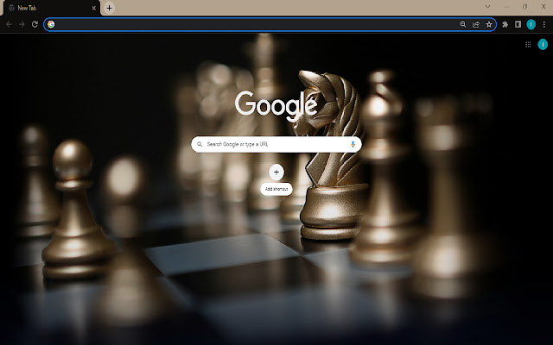Toggle the side panel icon
The height and width of the screenshot is (345, 553).
pos(518,24)
